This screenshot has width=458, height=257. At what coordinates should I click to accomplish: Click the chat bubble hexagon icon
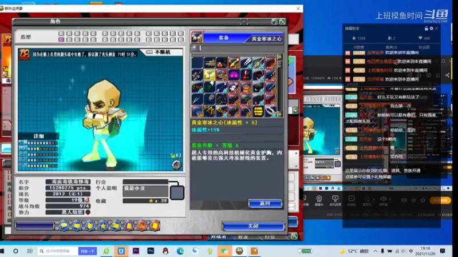click(x=64, y=226)
